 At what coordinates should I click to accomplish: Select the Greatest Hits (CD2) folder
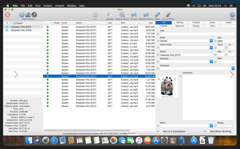pos(21,30)
